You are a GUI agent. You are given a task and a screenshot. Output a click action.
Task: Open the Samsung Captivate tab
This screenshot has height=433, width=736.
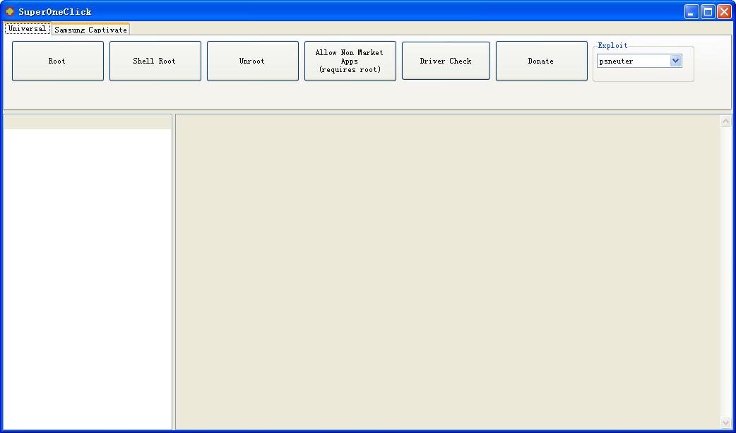tap(90, 30)
